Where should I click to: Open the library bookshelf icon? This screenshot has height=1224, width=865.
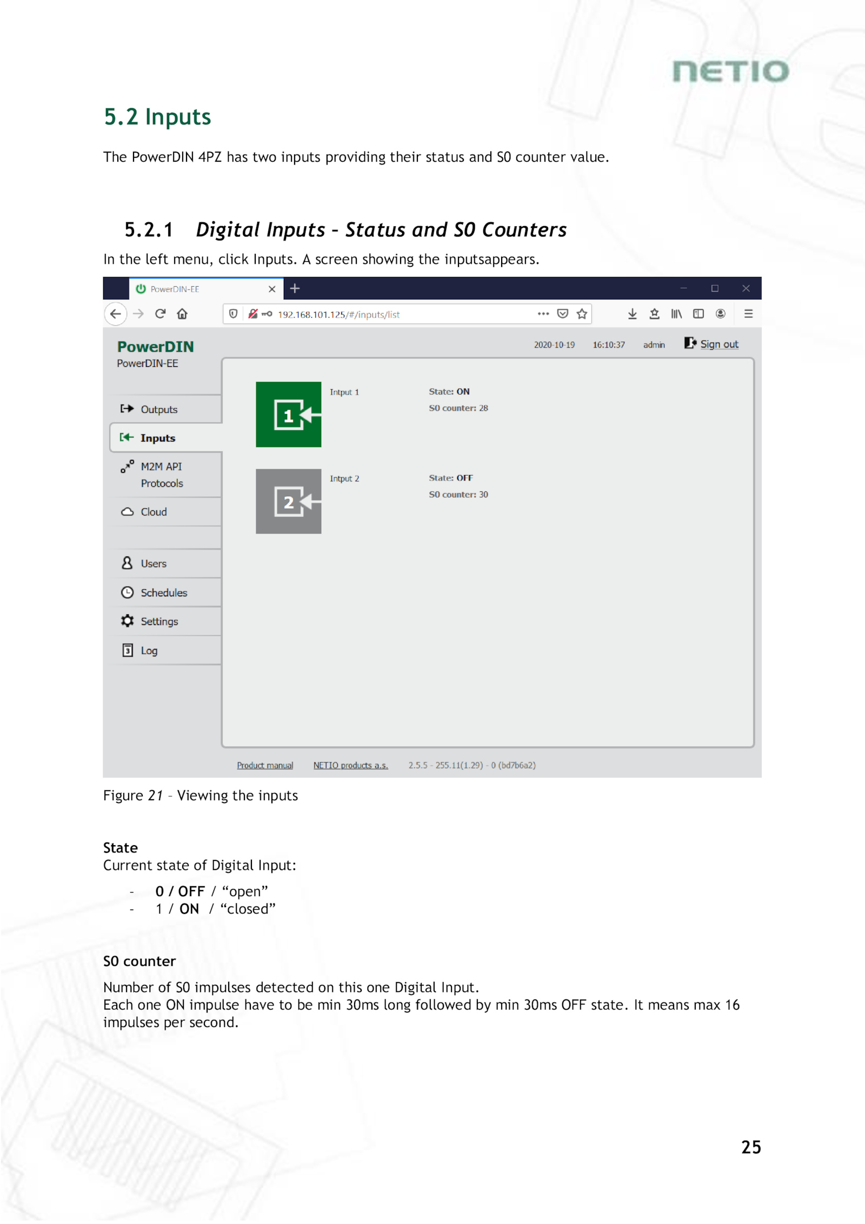[x=676, y=314]
